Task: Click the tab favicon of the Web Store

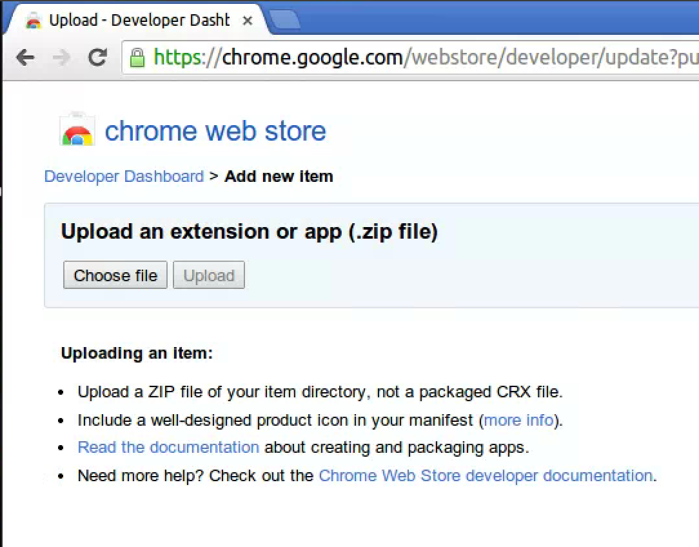Action: click(33, 21)
